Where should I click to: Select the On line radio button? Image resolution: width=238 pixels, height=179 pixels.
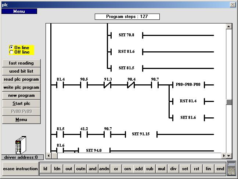click(x=11, y=47)
